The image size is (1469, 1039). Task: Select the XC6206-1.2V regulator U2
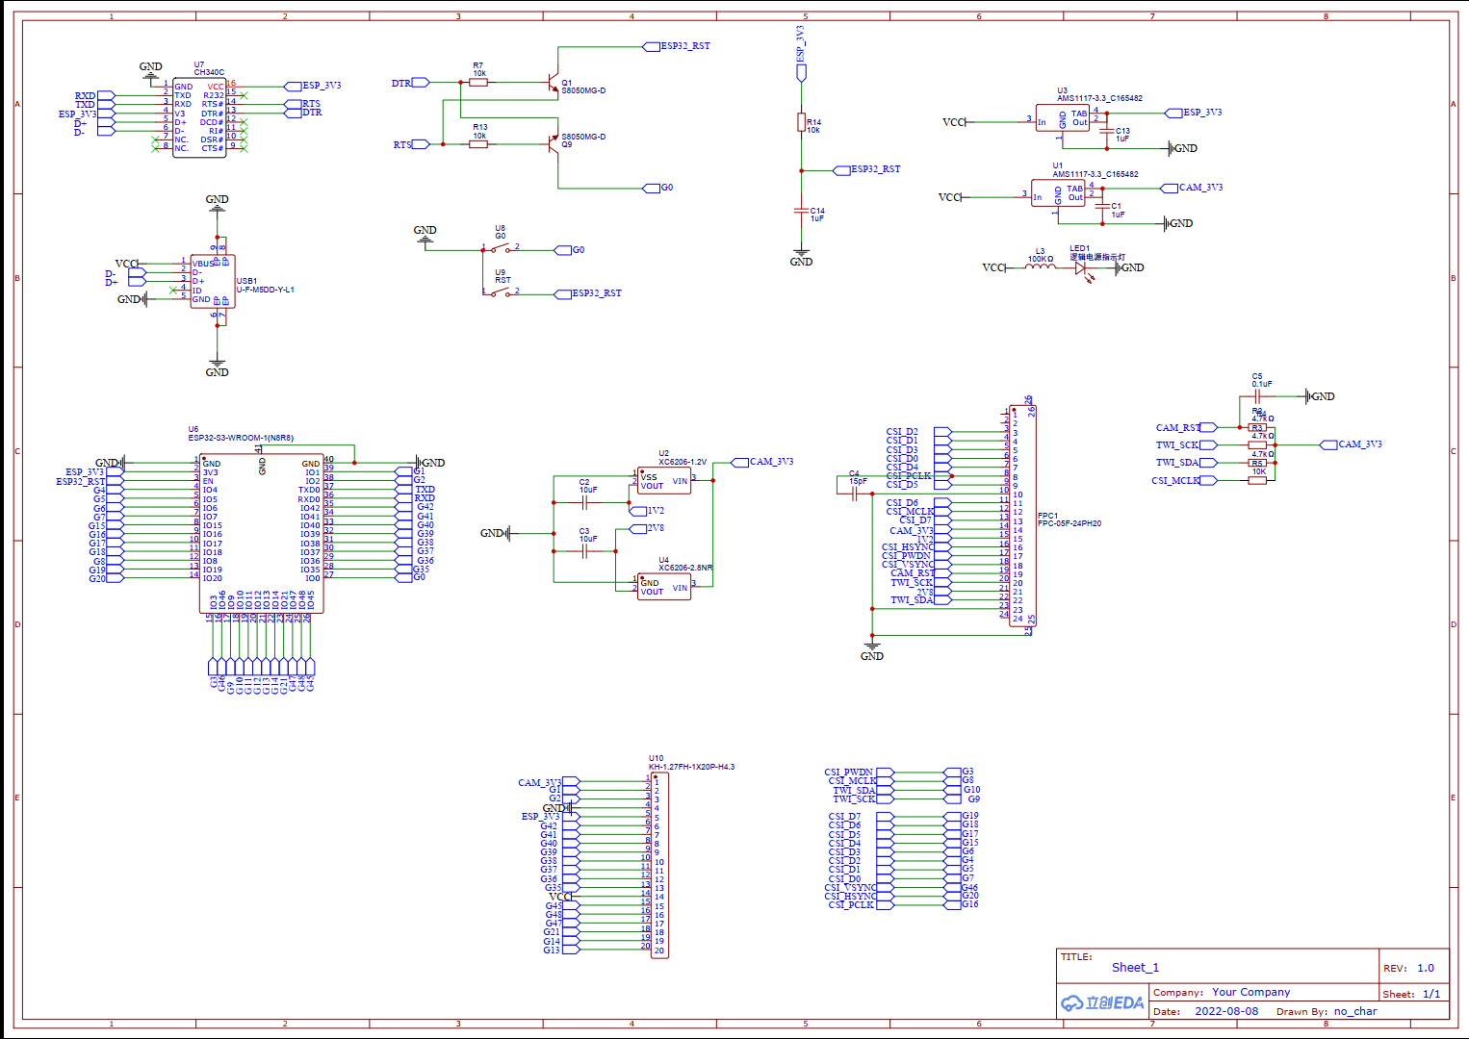(x=662, y=478)
